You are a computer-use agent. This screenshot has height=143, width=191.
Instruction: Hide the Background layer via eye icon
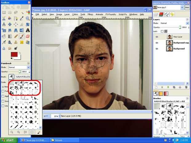click(157, 49)
